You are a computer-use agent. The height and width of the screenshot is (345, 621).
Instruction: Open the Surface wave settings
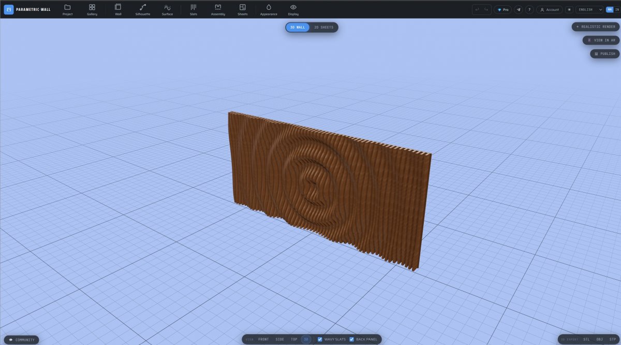click(167, 9)
